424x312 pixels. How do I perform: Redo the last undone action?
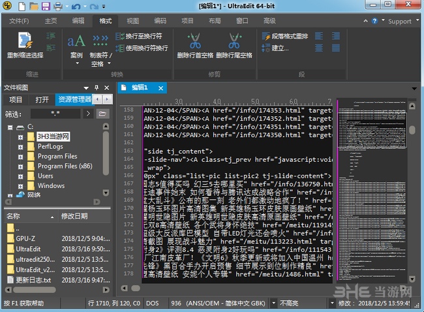click(x=94, y=6)
